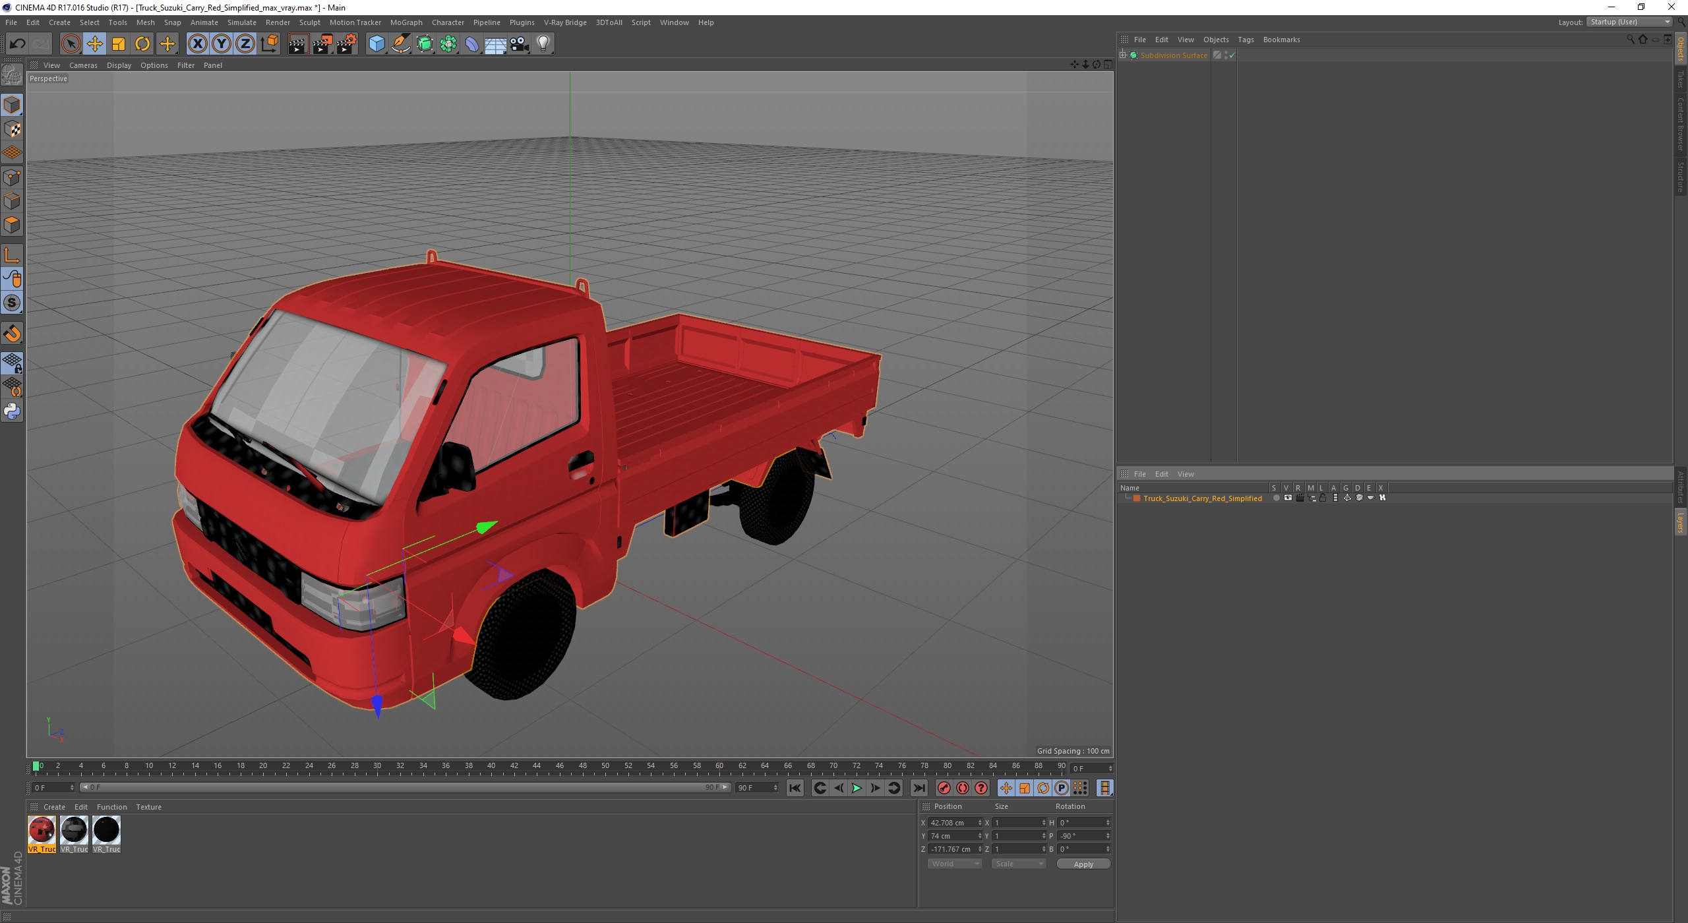Image resolution: width=1688 pixels, height=923 pixels.
Task: Click the Undo arrow icon
Action: point(17,44)
